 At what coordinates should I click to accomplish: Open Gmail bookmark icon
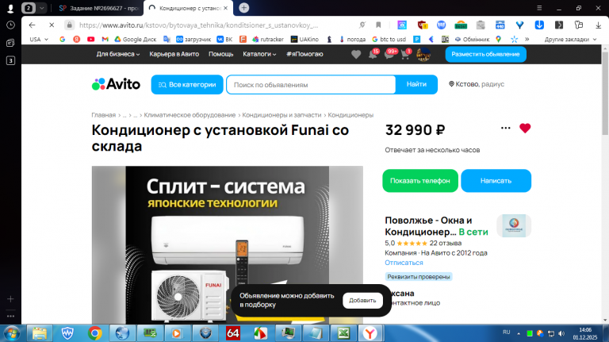[105, 39]
